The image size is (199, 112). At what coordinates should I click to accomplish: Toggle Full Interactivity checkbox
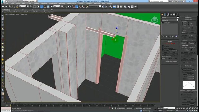point(184,63)
